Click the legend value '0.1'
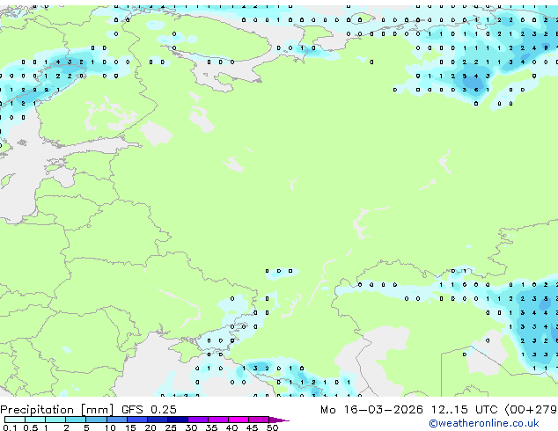This screenshot has width=558, height=431. point(10,427)
